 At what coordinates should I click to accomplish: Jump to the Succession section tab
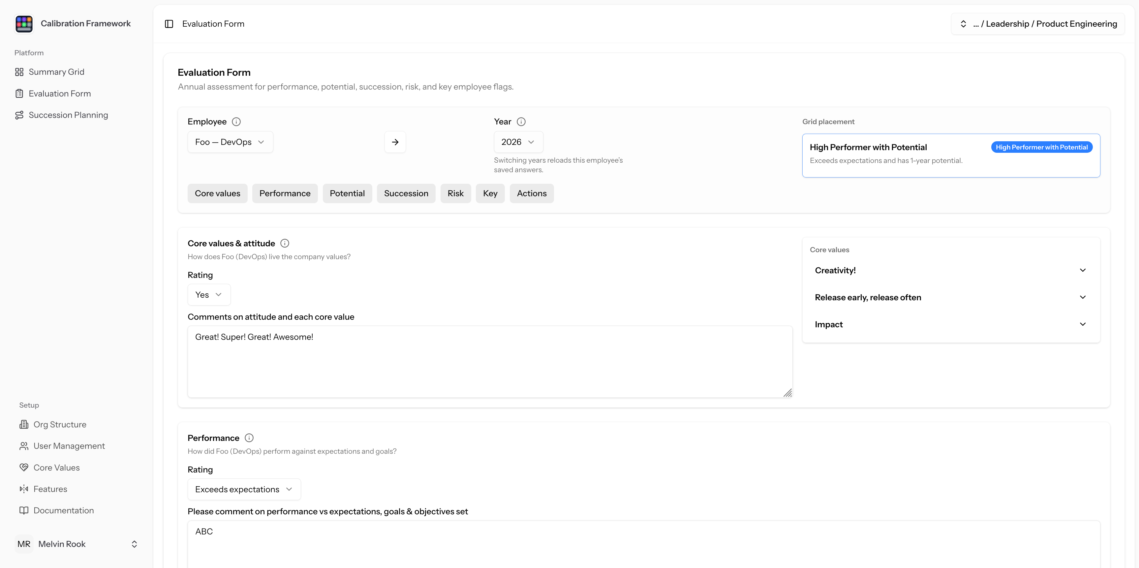(406, 194)
